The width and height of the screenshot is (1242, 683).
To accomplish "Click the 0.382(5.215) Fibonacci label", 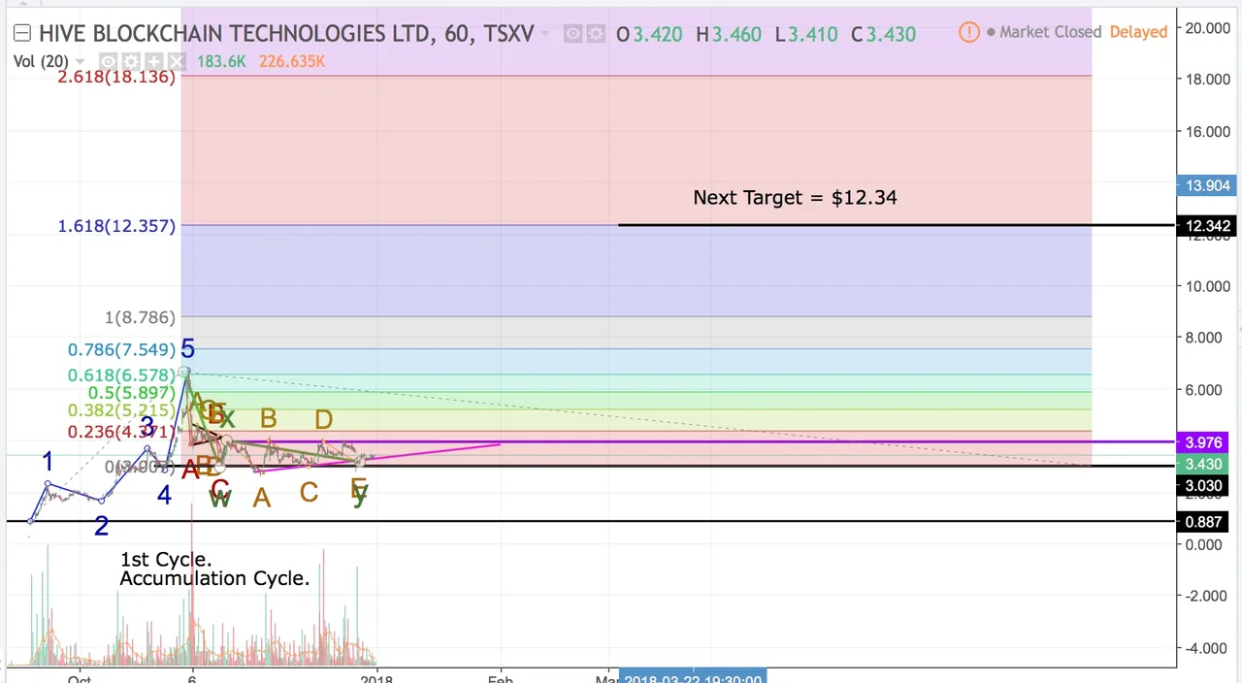I will click(x=121, y=411).
